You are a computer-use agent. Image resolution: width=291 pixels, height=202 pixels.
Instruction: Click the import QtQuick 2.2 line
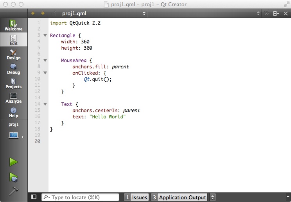[x=75, y=23]
